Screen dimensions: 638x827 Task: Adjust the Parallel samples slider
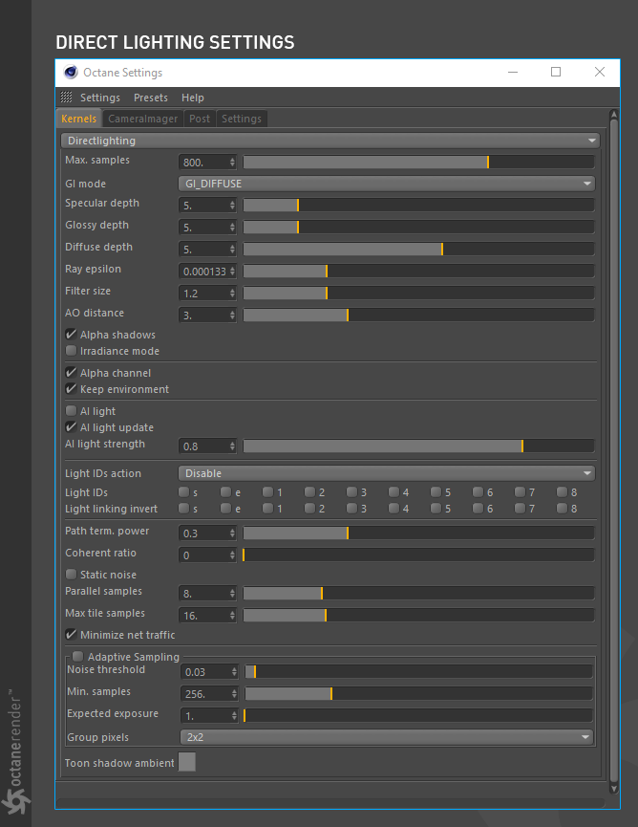418,594
